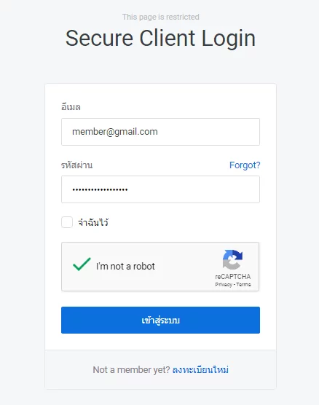Click the "I'm not a robot" text
The height and width of the screenshot is (405, 319).
coord(125,267)
